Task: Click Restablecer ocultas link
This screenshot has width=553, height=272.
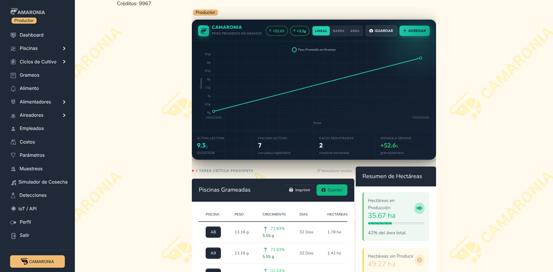Action: point(335,171)
